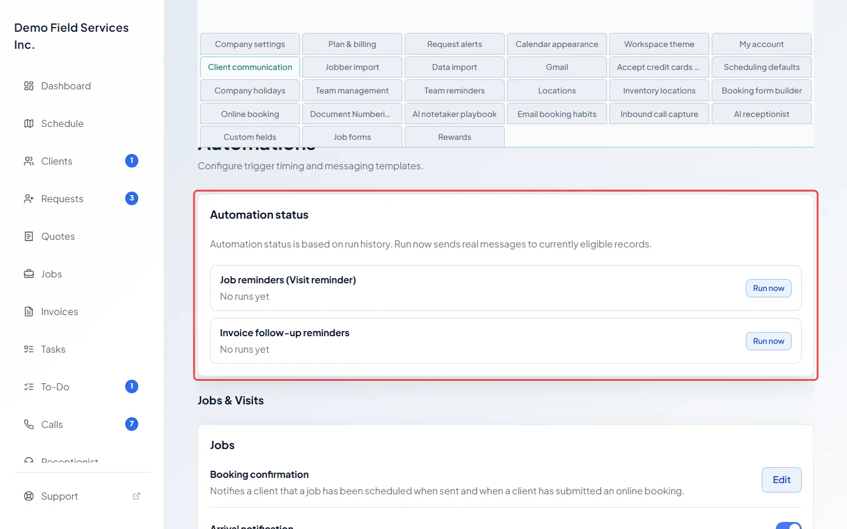Select Inbound call capture tab
This screenshot has width=847, height=529.
pyautogui.click(x=659, y=114)
